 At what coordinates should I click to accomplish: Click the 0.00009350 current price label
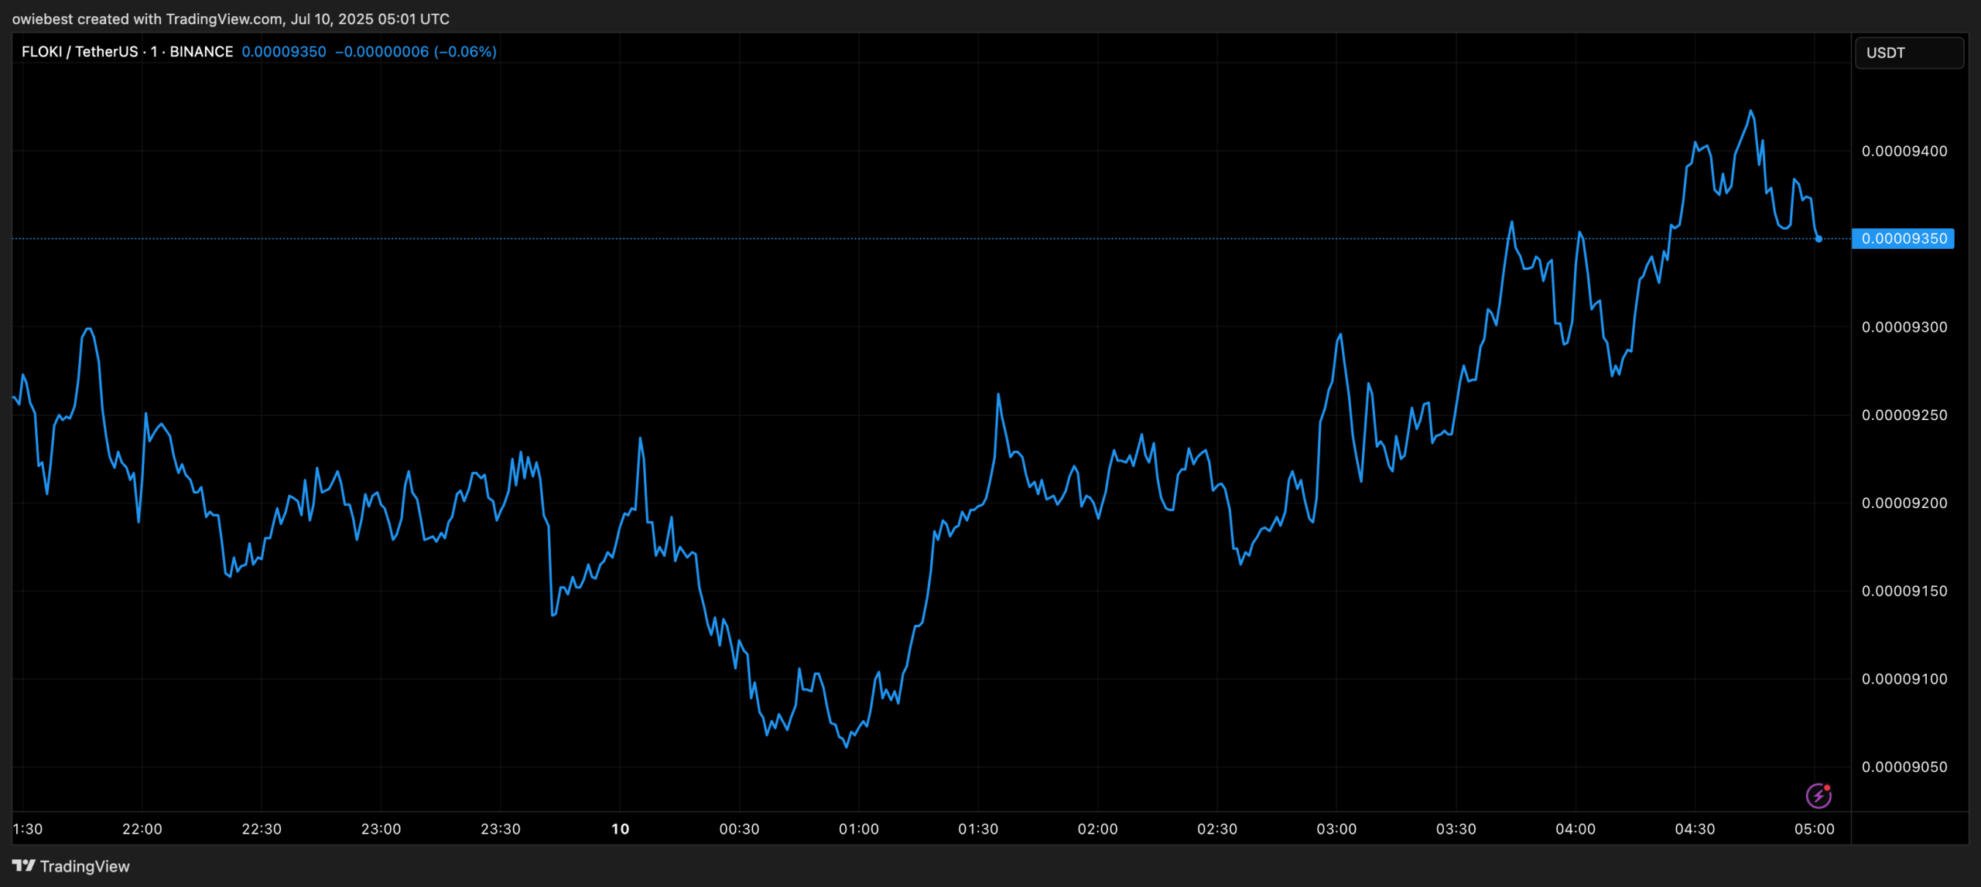pyautogui.click(x=1903, y=238)
